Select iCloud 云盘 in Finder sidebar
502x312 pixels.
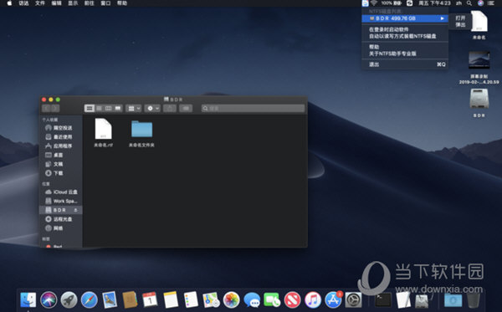pos(60,192)
